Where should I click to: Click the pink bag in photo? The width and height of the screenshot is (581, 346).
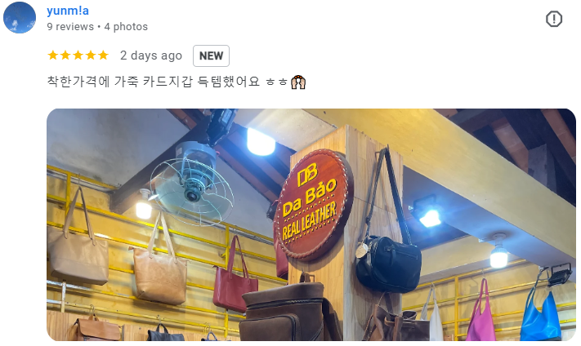click(481, 313)
